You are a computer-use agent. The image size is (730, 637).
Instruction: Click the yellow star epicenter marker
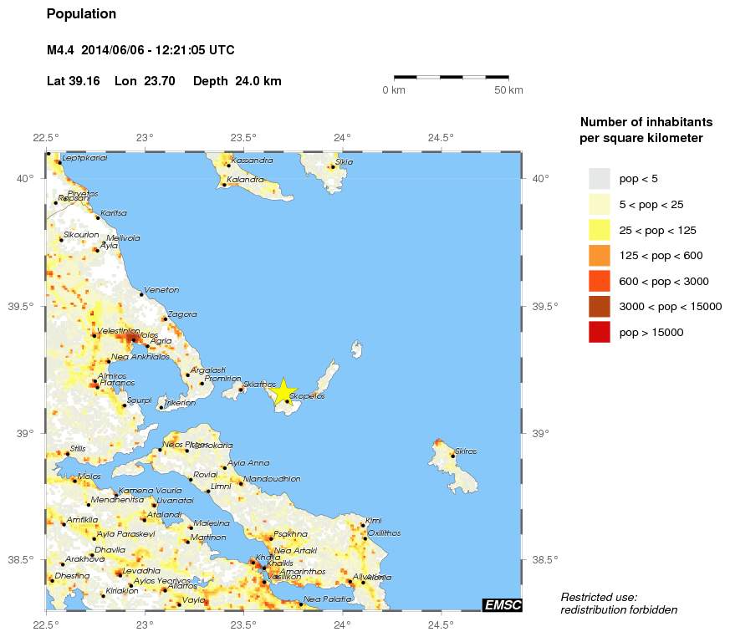tap(283, 390)
